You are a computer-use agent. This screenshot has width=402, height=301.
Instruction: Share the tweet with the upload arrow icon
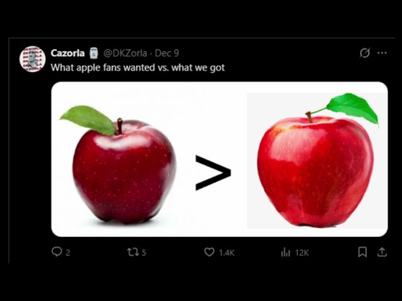(382, 252)
